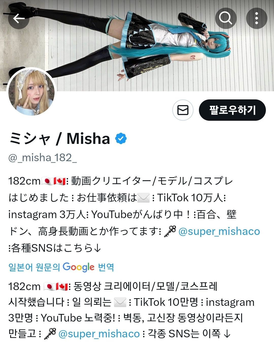The height and width of the screenshot is (347, 274).
Task: Click the key emoji in the Japanese bio
Action: (x=170, y=231)
